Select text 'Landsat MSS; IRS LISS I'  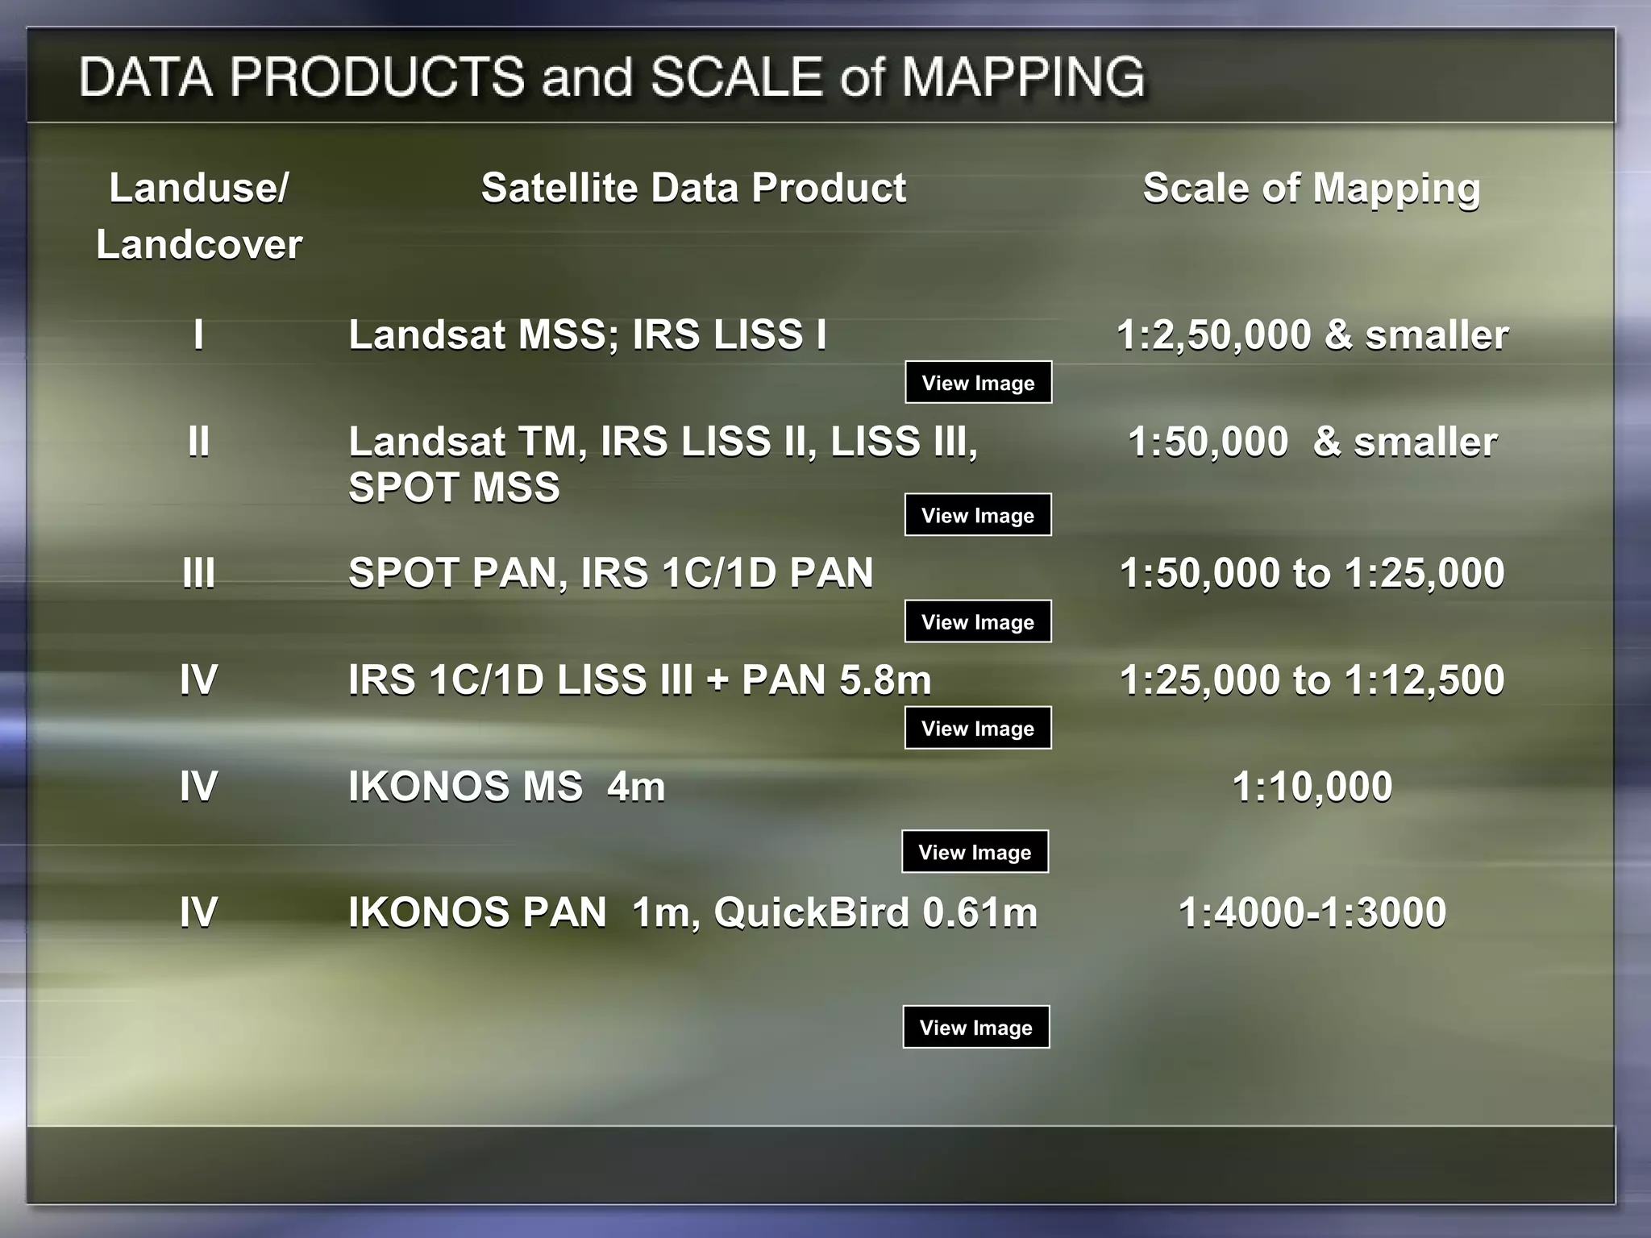588,334
